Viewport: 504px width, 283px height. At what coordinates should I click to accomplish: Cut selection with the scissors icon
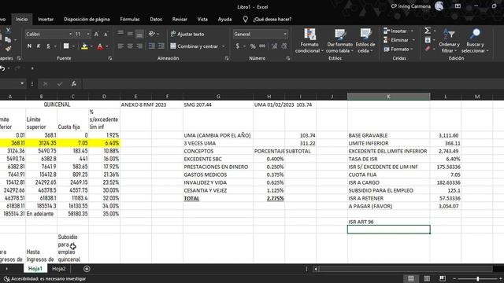tap(8, 31)
